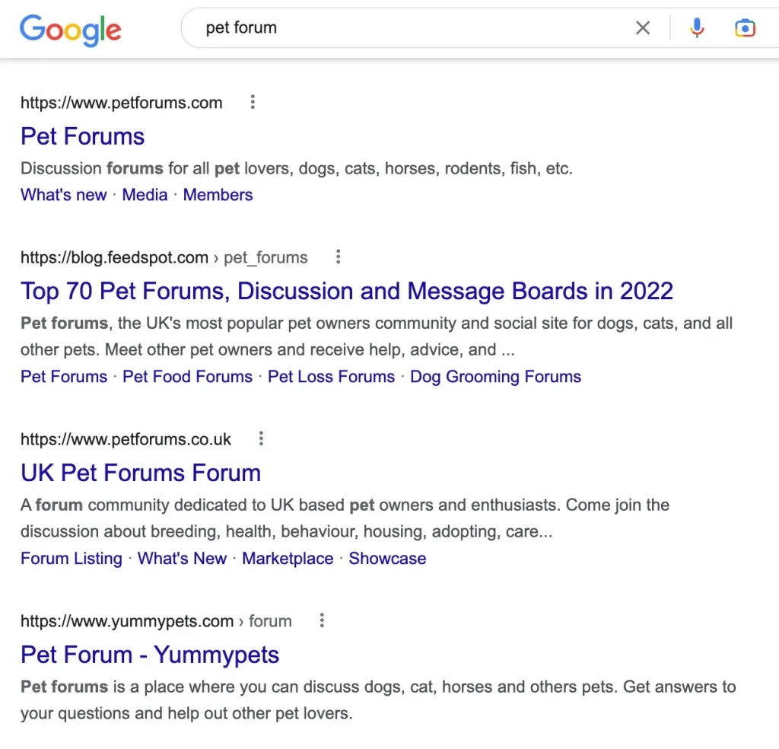Open the 'Pet Food Forums' sitelink

coord(188,377)
